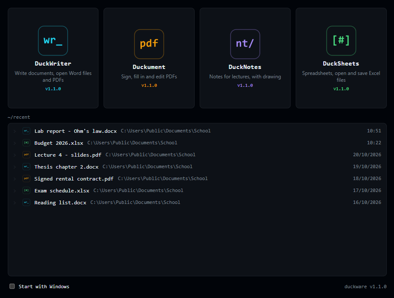Screen dimensions: 394x298
Task: Click the Duckument card title
Action: (x=149, y=67)
